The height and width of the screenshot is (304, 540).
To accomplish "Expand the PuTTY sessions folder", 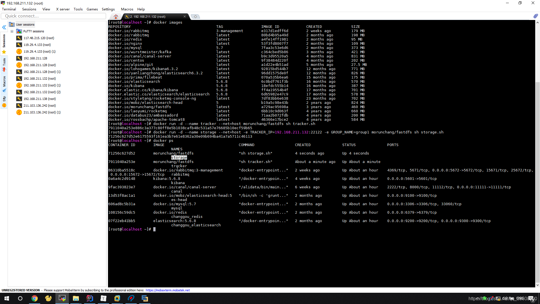I will point(12,31).
